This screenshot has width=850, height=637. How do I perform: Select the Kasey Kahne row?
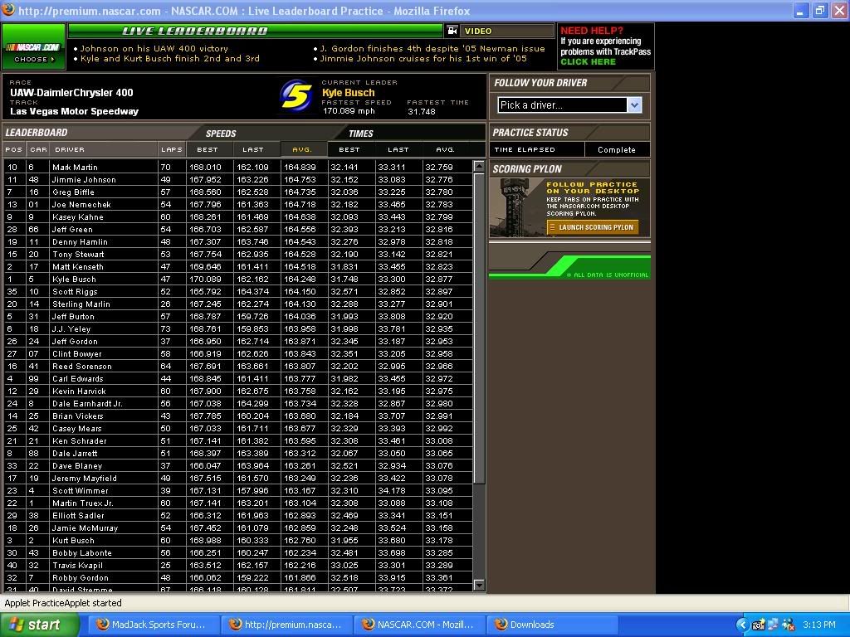pyautogui.click(x=238, y=216)
